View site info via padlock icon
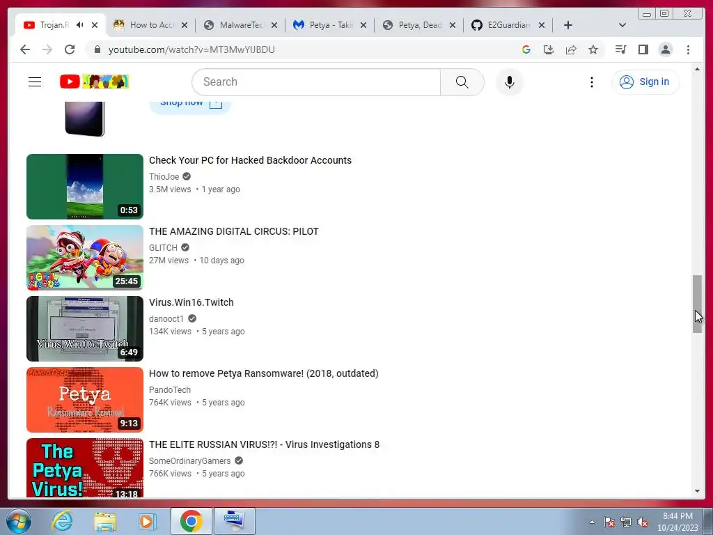 pos(97,49)
